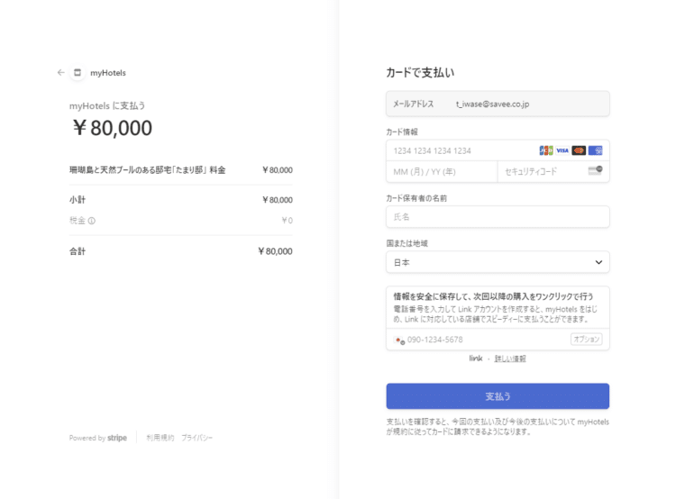Click the CVC card hint icon
The image size is (694, 499).
(x=595, y=170)
